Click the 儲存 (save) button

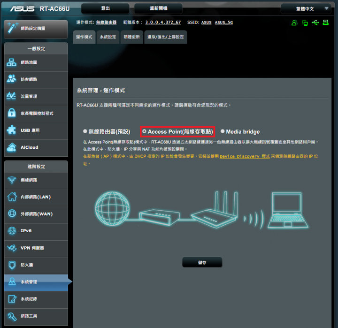click(x=202, y=262)
